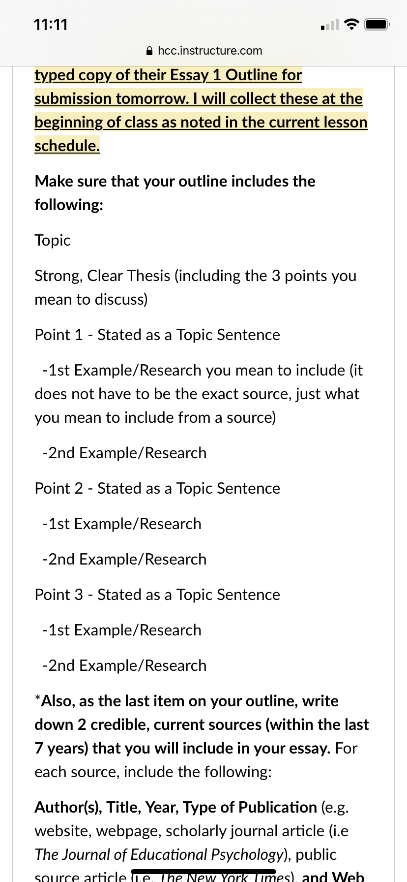Tap 'Author(s), Title, Year, Type of Publication' text
The image size is (407, 882).
[175, 807]
